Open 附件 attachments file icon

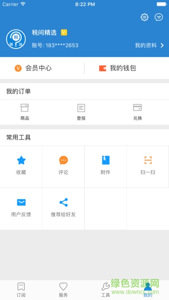click(x=106, y=160)
